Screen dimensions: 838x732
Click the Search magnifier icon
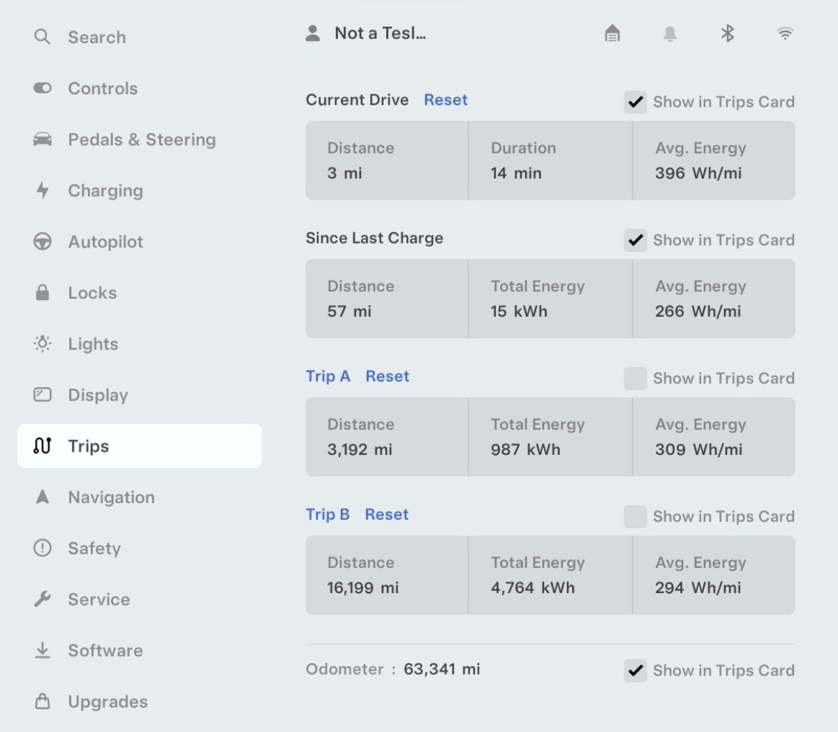point(43,37)
